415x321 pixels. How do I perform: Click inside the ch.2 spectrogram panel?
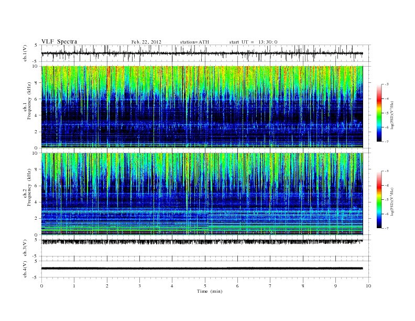tap(202, 194)
